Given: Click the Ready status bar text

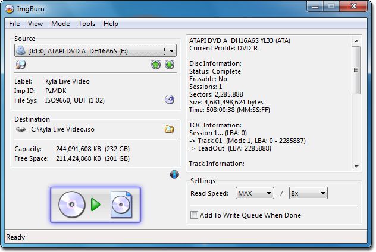Looking at the screenshot, I should click(15, 237).
